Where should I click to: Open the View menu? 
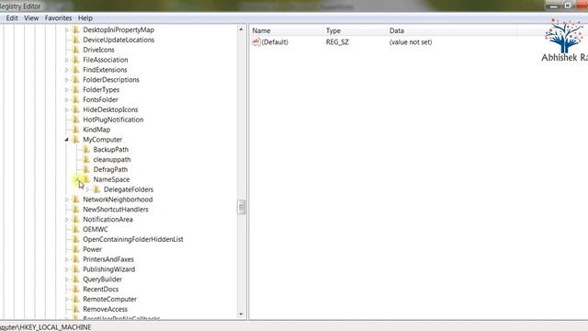click(x=31, y=18)
